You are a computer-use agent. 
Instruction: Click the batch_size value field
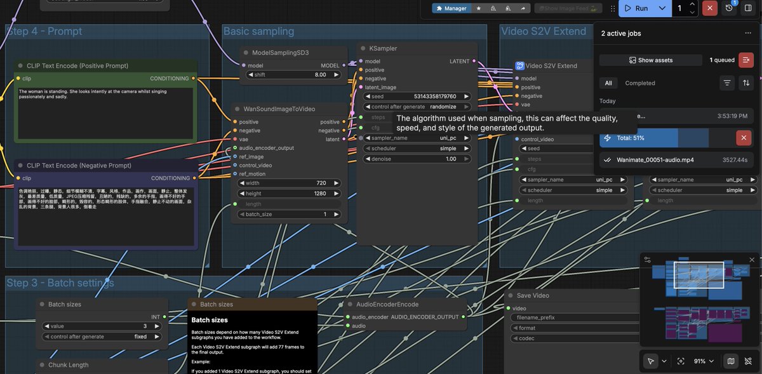pyautogui.click(x=289, y=214)
